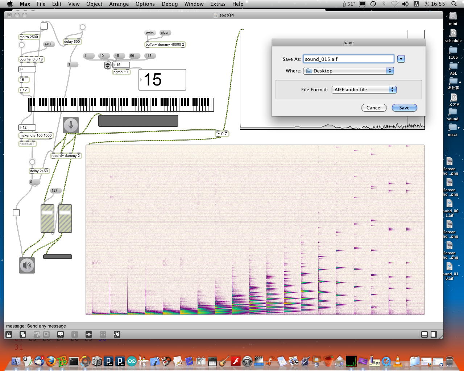464x371 pixels.
Task: Click the piano keyboard object
Action: coord(121,105)
